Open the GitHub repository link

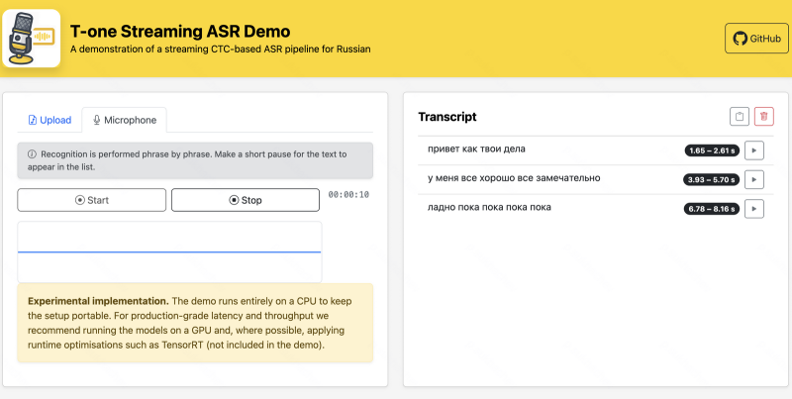pos(756,39)
